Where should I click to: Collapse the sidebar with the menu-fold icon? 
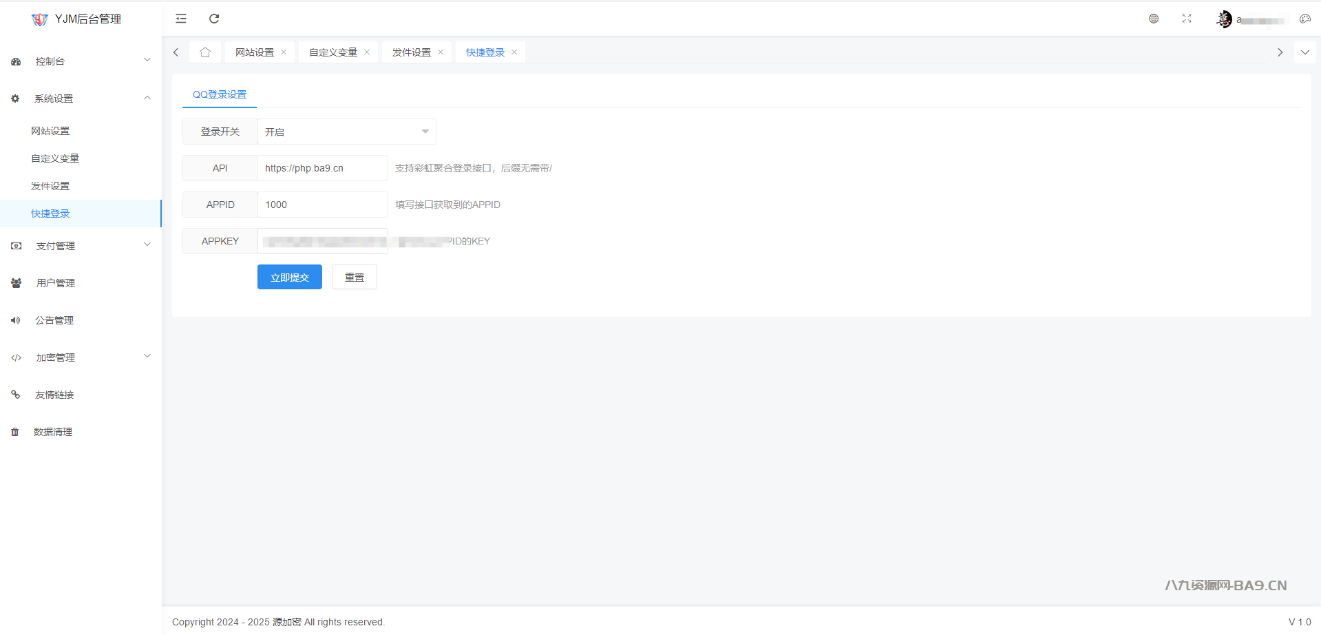click(181, 19)
